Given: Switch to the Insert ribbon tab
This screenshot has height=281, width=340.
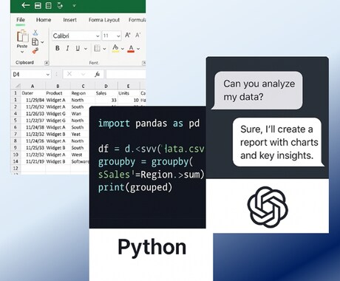Looking at the screenshot, I should coord(69,20).
